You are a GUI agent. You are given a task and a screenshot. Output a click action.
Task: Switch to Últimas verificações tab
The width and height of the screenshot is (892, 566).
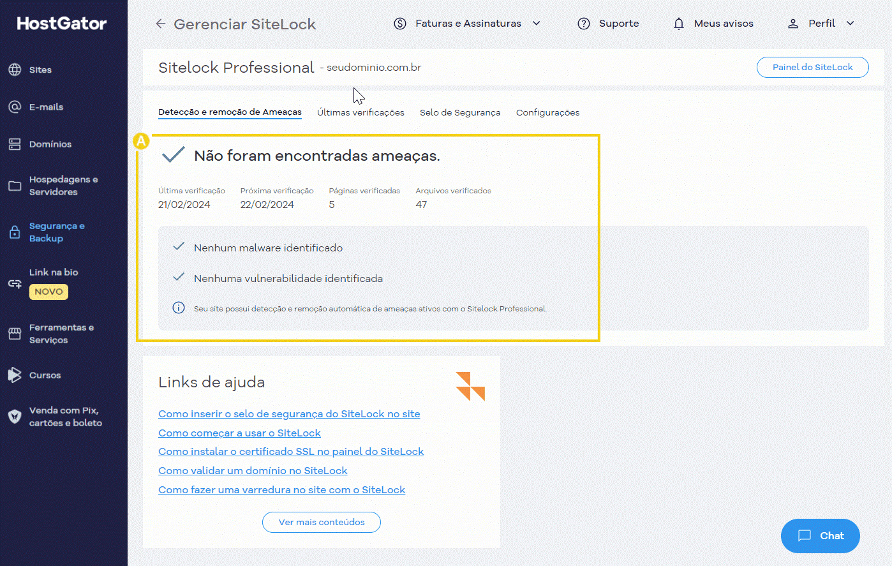click(361, 112)
